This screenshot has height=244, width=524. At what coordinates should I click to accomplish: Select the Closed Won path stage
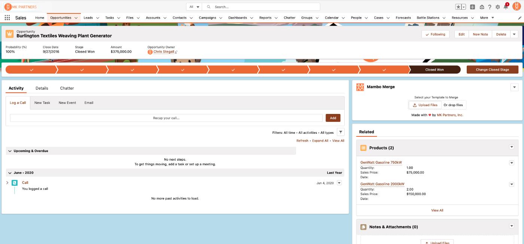click(434, 70)
